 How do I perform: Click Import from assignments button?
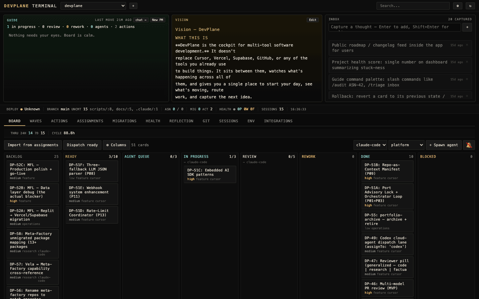33,145
